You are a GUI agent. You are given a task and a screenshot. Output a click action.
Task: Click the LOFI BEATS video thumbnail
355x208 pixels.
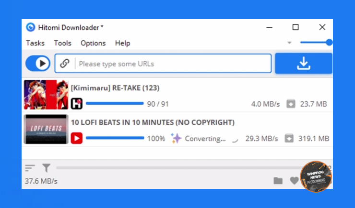click(x=46, y=129)
